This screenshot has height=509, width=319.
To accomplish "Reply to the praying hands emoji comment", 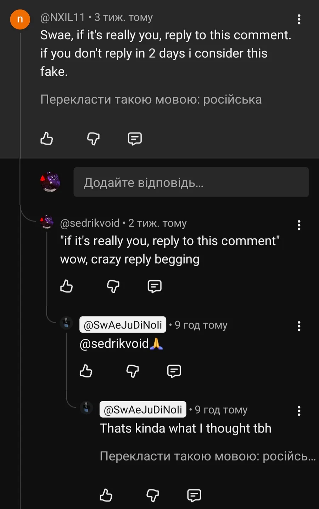I will [x=174, y=371].
